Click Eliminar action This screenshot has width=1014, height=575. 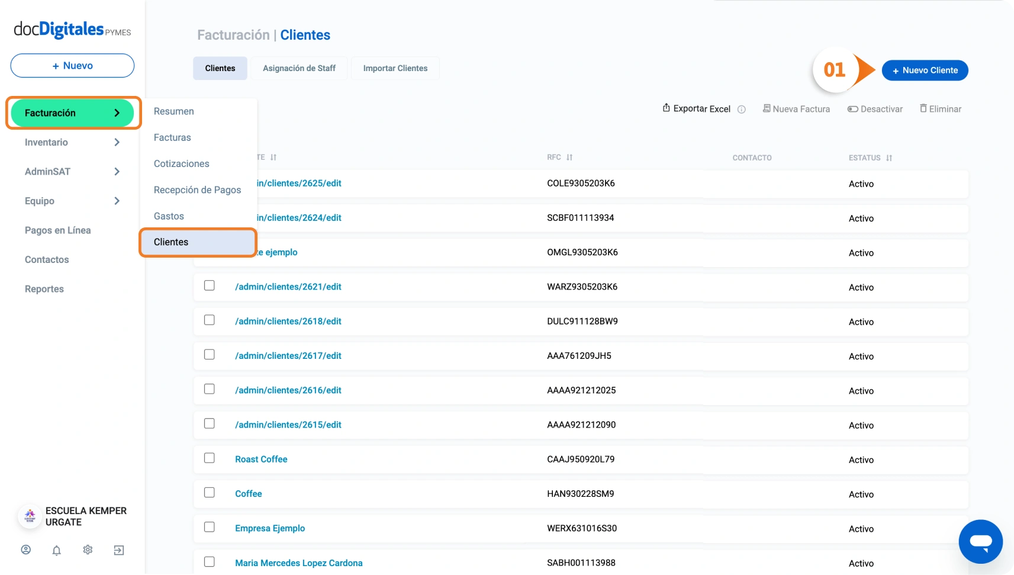pyautogui.click(x=940, y=109)
